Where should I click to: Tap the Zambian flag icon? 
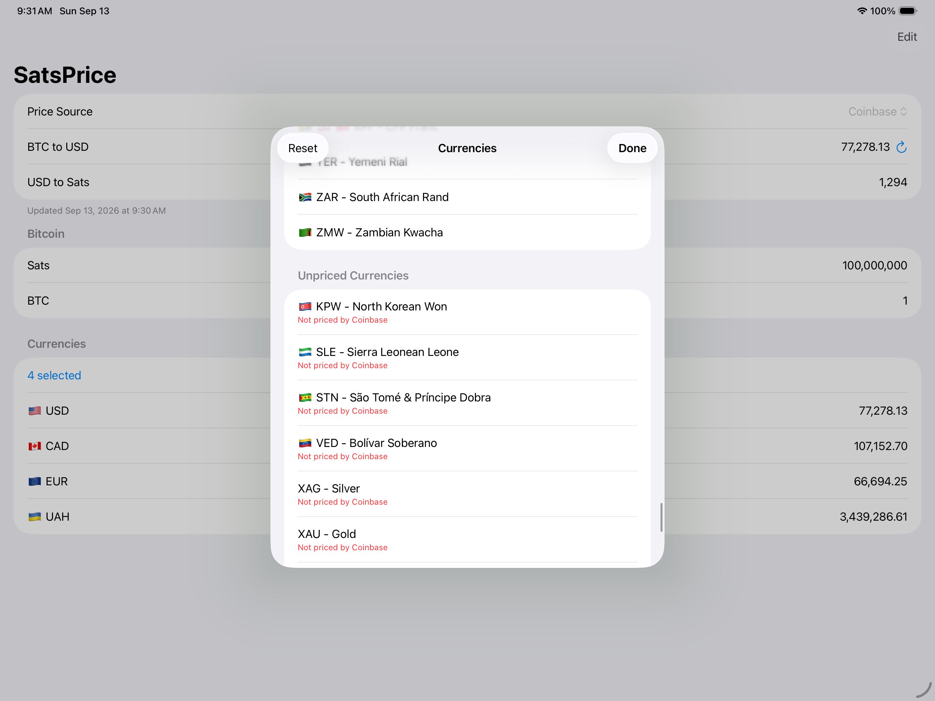pyautogui.click(x=305, y=232)
